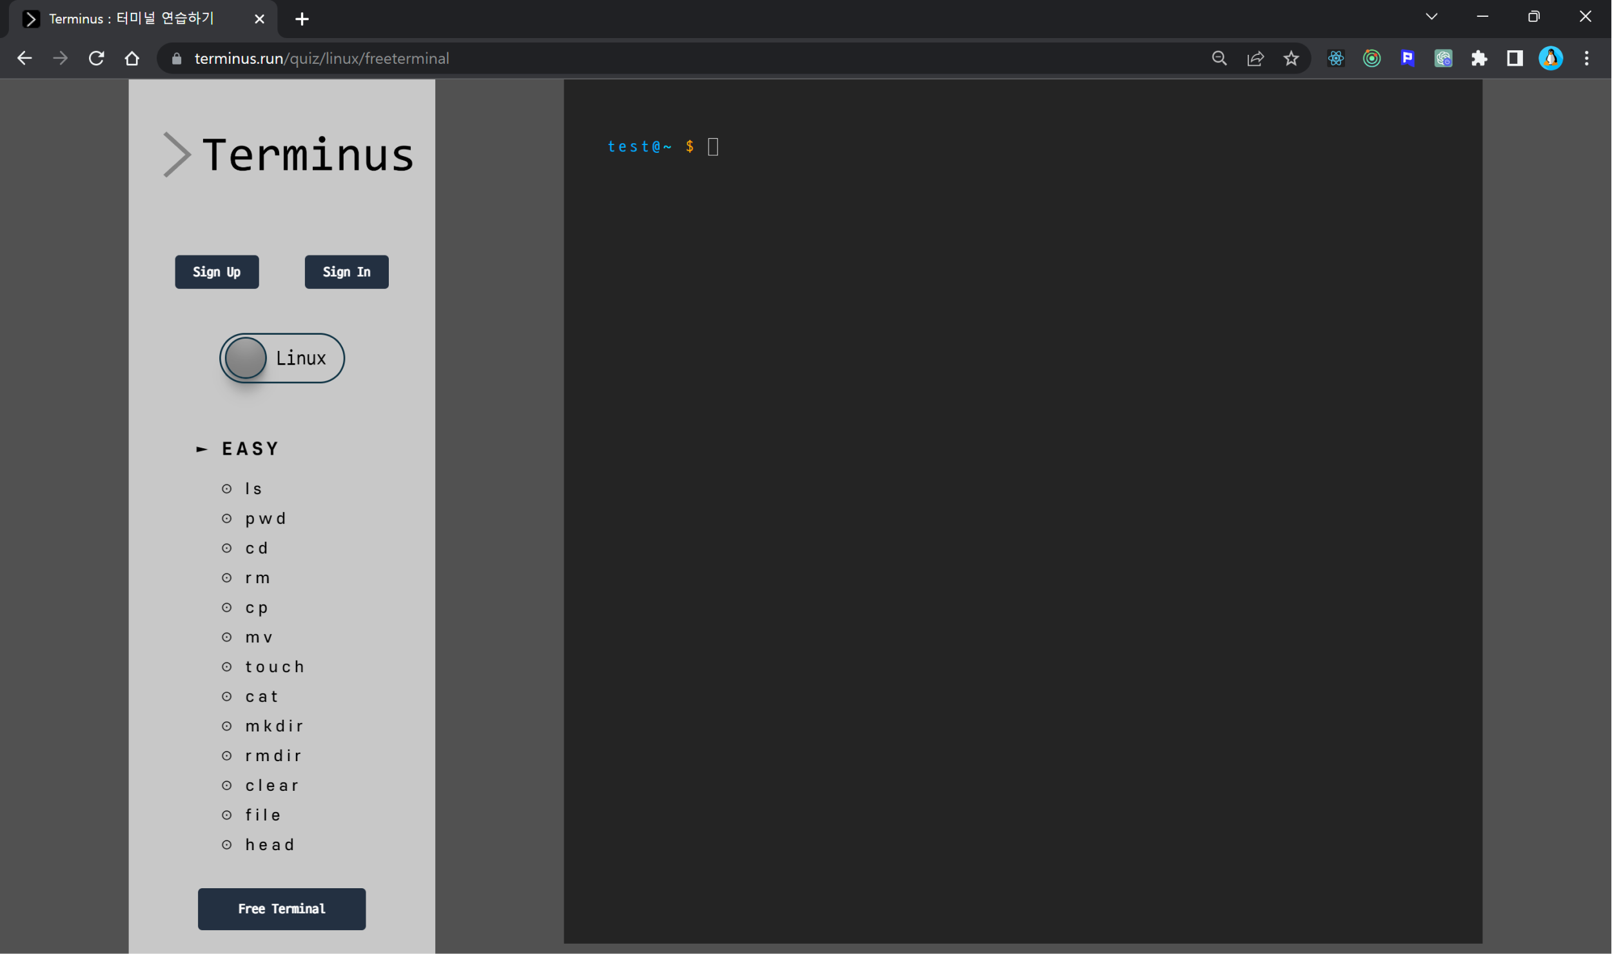The height and width of the screenshot is (954, 1612).
Task: Open the Chrome three-dot menu
Action: click(x=1586, y=59)
